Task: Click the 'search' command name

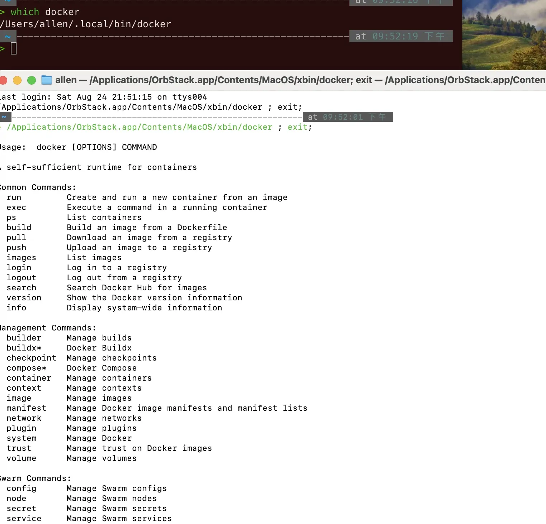Action: pos(22,288)
